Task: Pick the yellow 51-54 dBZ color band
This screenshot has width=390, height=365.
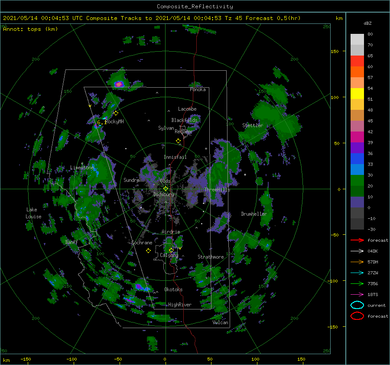Action: click(x=357, y=94)
